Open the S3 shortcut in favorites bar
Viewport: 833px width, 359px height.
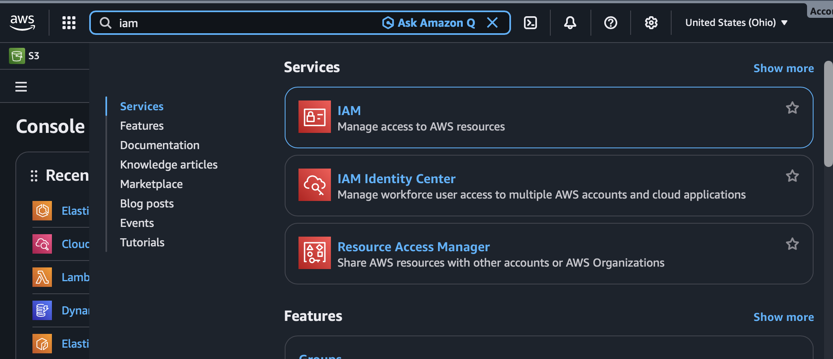[x=24, y=56]
